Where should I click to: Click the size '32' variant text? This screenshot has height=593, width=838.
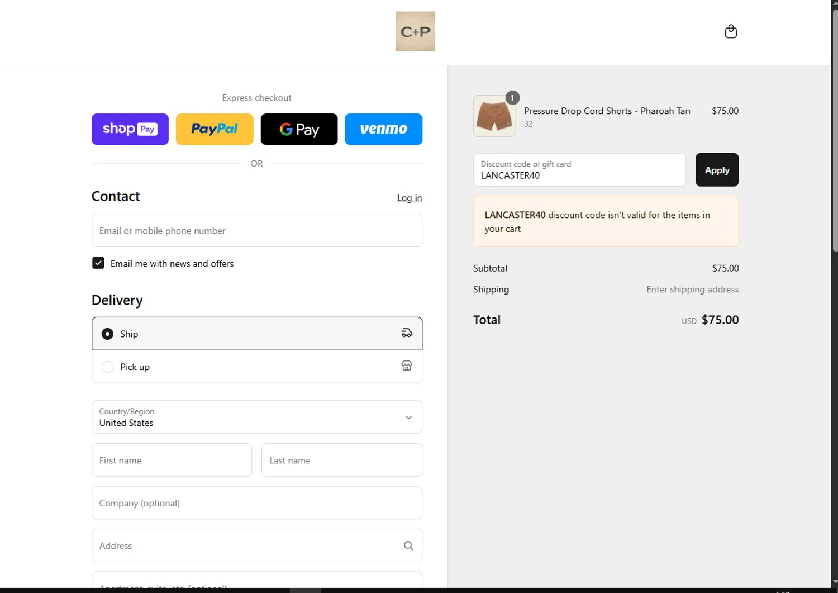[x=528, y=124]
